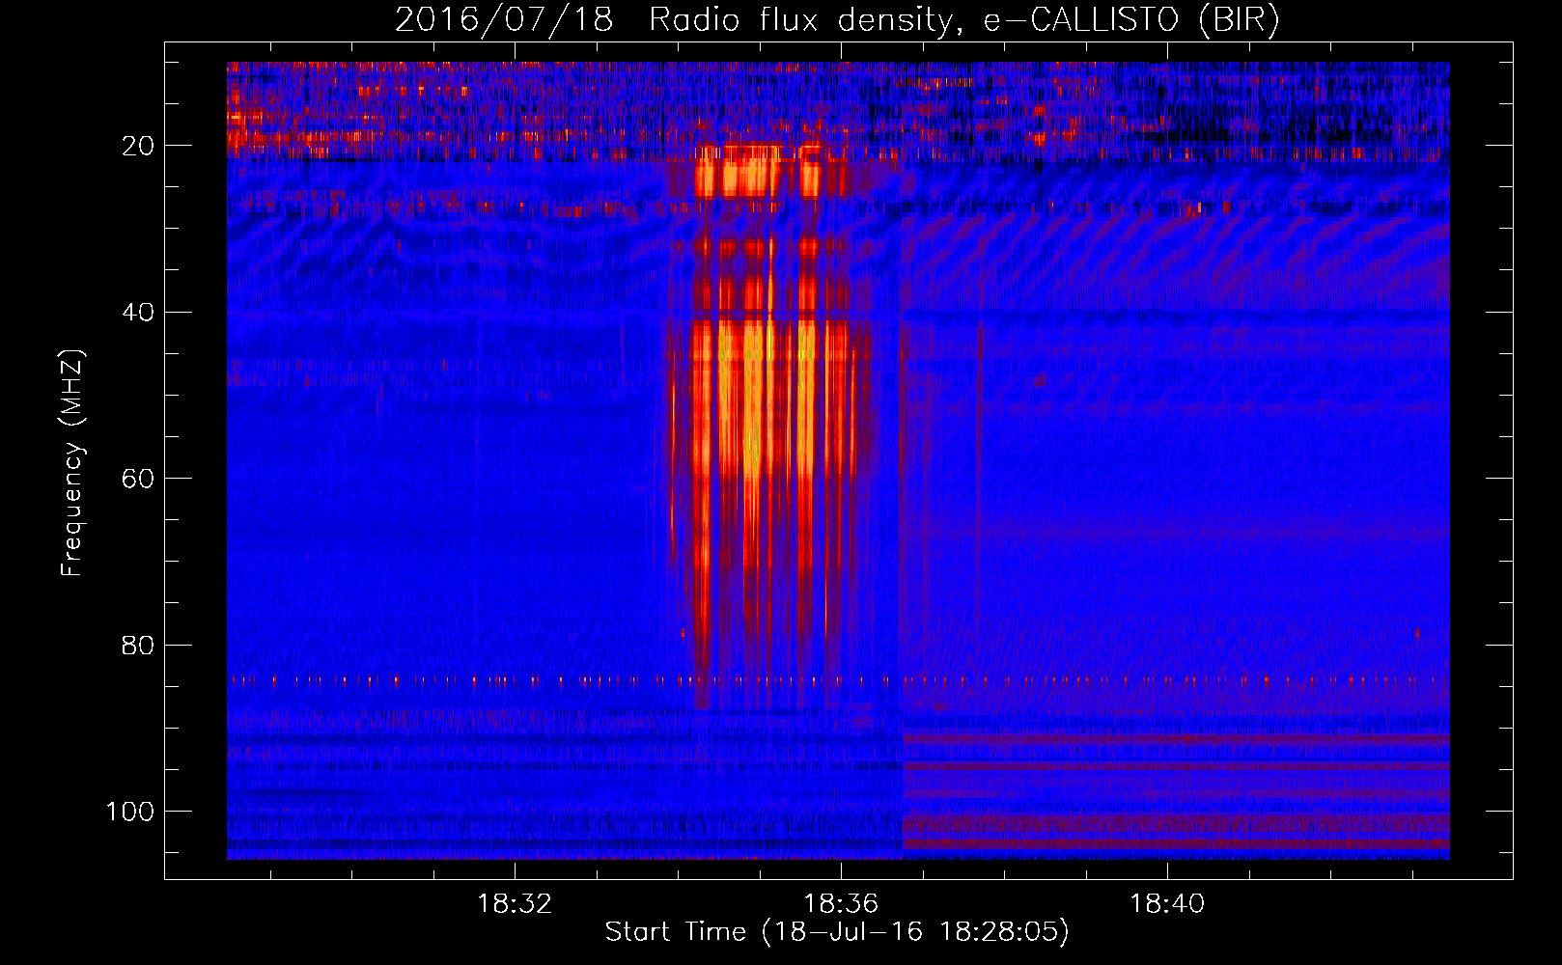The width and height of the screenshot is (1562, 965).
Task: Click the '20' frequency tick label
Action: click(138, 146)
